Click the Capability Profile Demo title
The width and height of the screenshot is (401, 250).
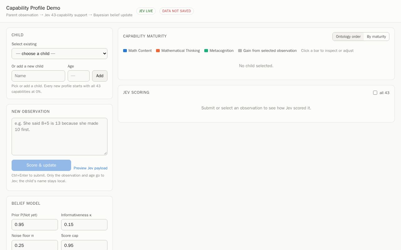pyautogui.click(x=33, y=8)
